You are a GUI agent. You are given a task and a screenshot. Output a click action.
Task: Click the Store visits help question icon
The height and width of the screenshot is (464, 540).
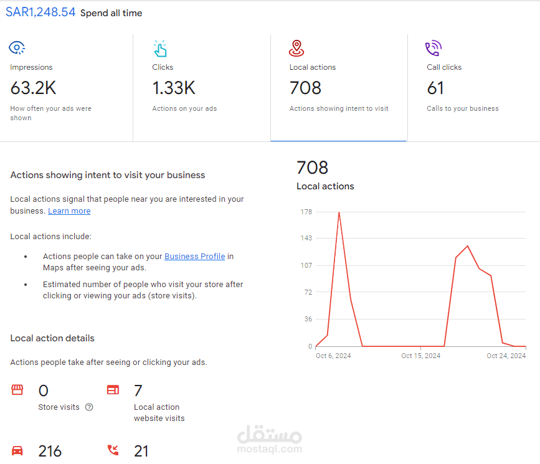(89, 407)
